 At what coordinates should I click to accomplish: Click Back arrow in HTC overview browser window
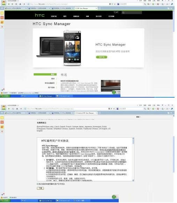pos(9,4)
